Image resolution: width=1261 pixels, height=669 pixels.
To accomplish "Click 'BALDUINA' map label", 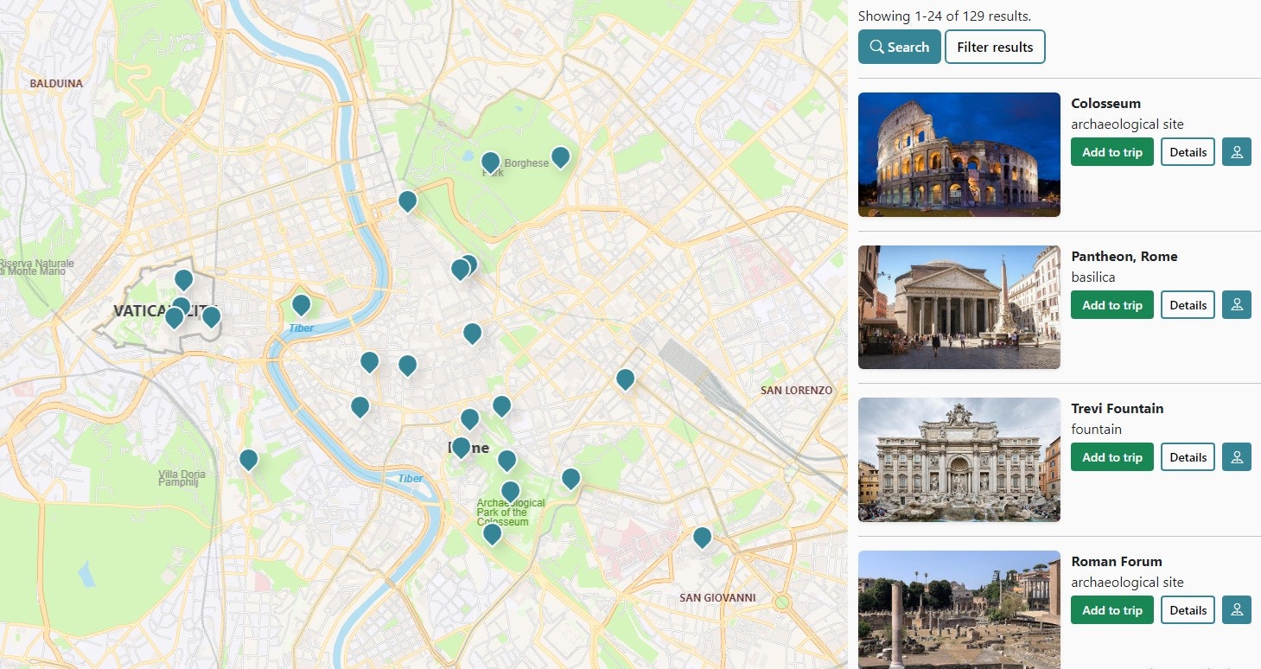I will pyautogui.click(x=56, y=84).
